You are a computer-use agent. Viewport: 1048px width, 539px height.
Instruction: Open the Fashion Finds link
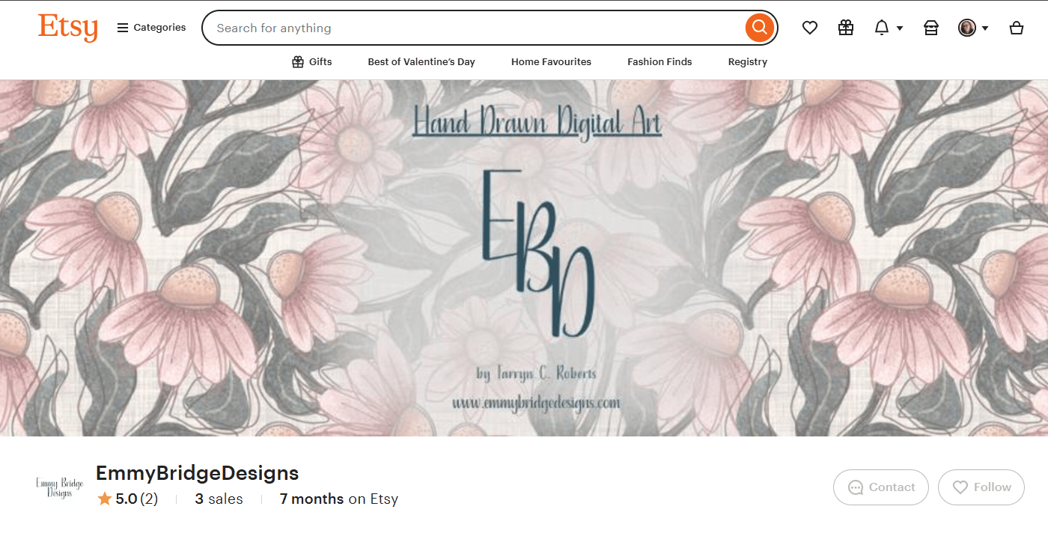[x=659, y=61]
